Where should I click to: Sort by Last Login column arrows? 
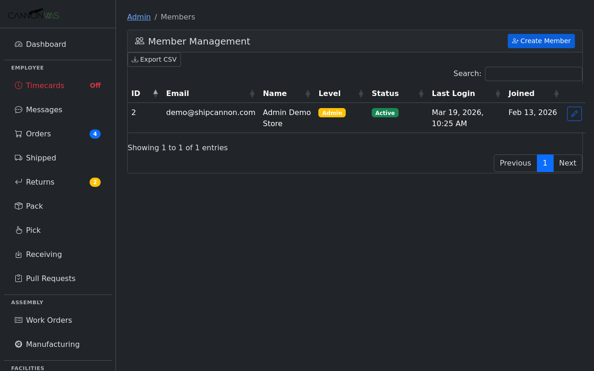[497, 93]
